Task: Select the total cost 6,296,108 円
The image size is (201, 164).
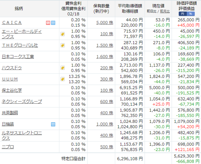Action: [130, 159]
